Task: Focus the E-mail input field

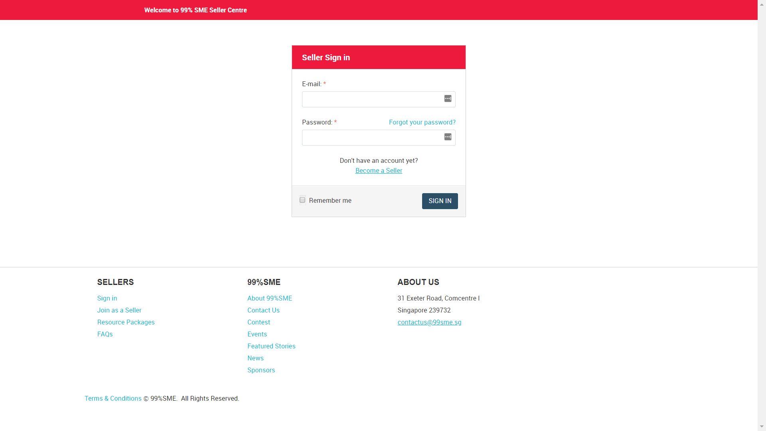Action: 379,99
